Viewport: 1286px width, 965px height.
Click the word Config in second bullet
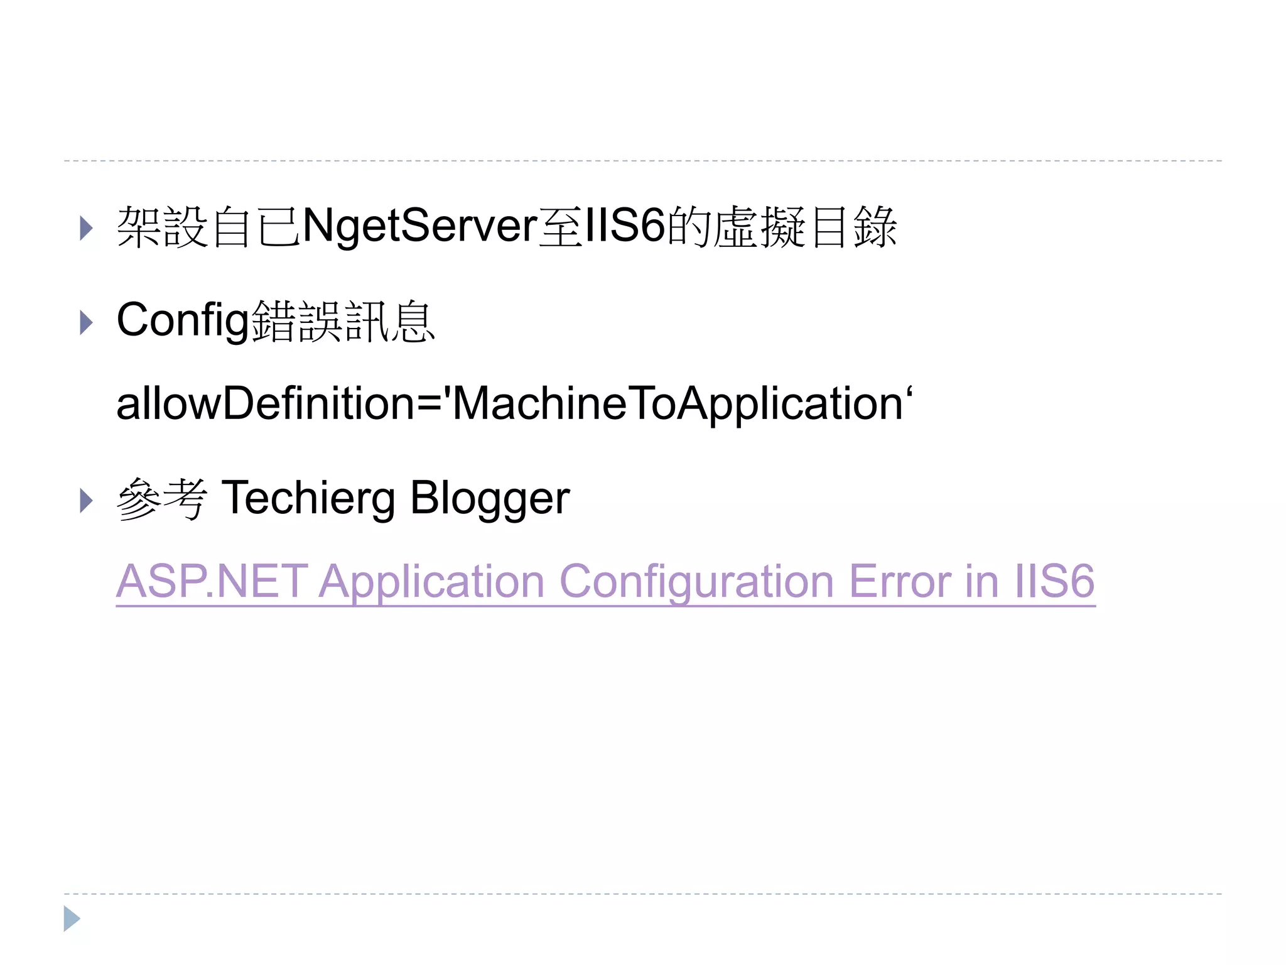click(183, 321)
